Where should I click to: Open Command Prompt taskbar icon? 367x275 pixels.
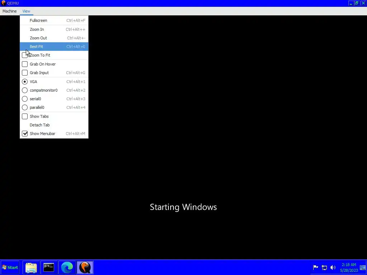coord(49,267)
